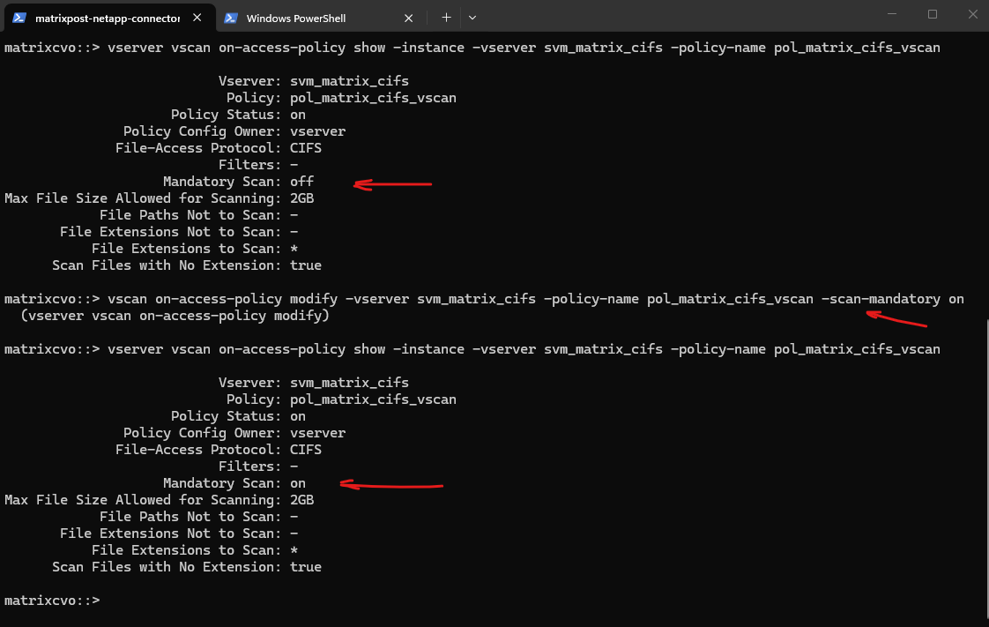
Task: Close the matrixpost-netapp-connector tab
Action: (x=197, y=18)
